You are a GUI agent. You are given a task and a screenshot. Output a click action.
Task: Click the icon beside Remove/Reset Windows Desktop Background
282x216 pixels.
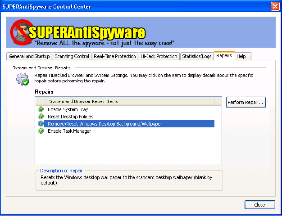click(41, 123)
